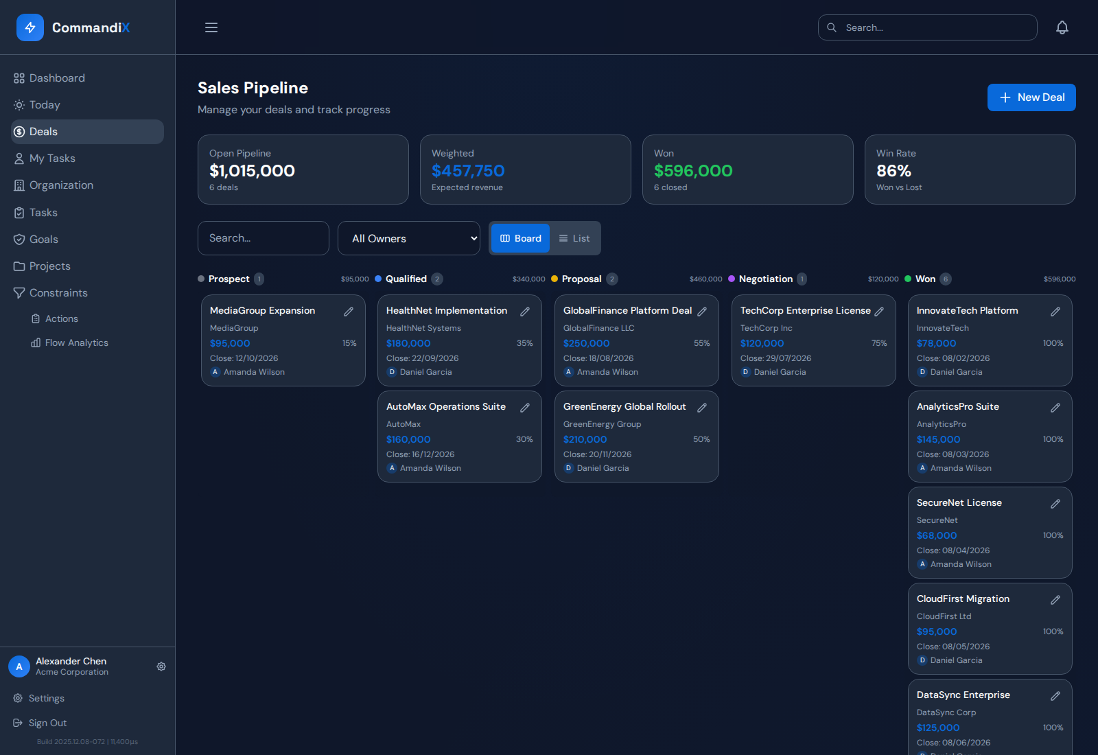
Task: Click the Won $596,000 value
Action: coord(693,171)
